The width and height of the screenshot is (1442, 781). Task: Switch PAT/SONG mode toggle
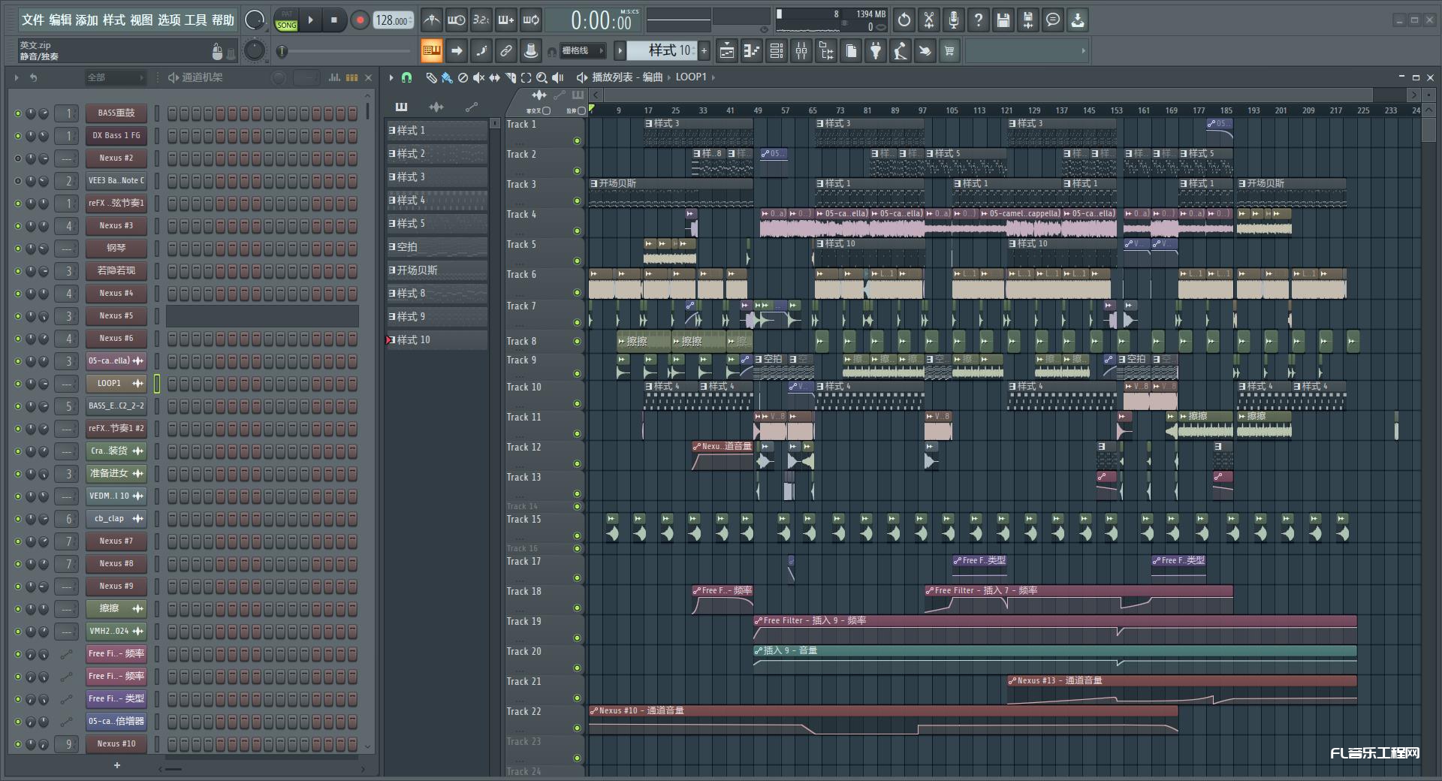coord(286,20)
